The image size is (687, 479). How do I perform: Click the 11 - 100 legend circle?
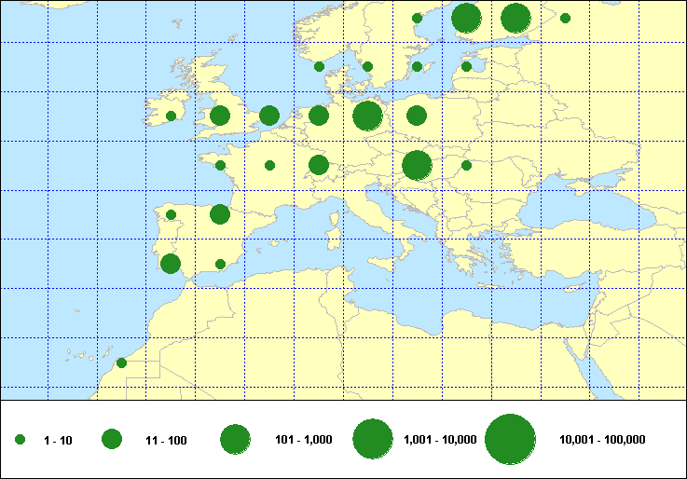[x=112, y=440]
